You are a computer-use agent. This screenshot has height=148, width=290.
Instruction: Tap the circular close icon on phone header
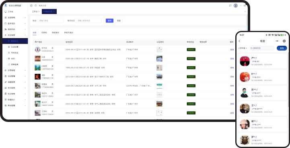point(284,41)
